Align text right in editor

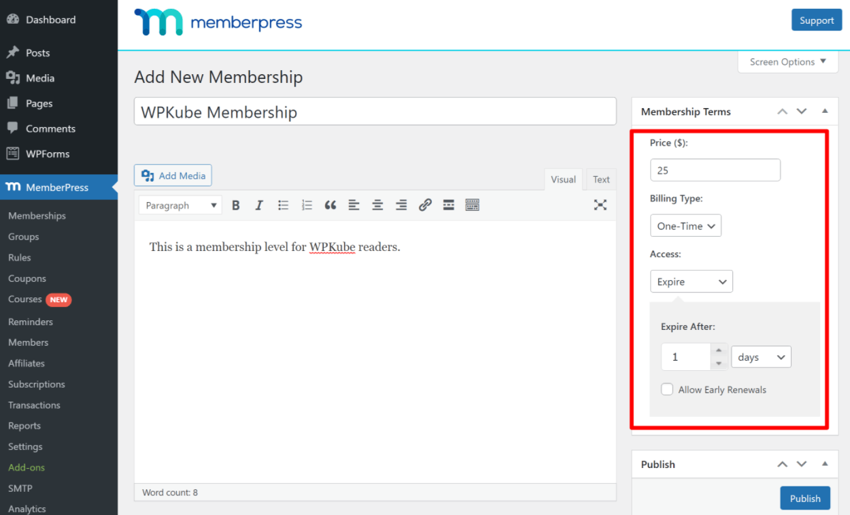pos(401,205)
